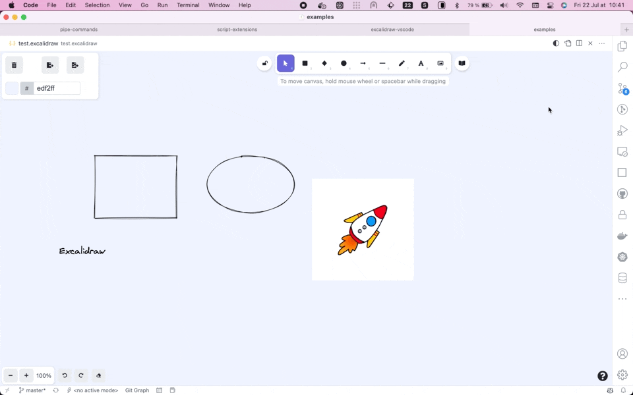The width and height of the screenshot is (633, 395).
Task: Click the undo arrow button
Action: [x=65, y=376]
